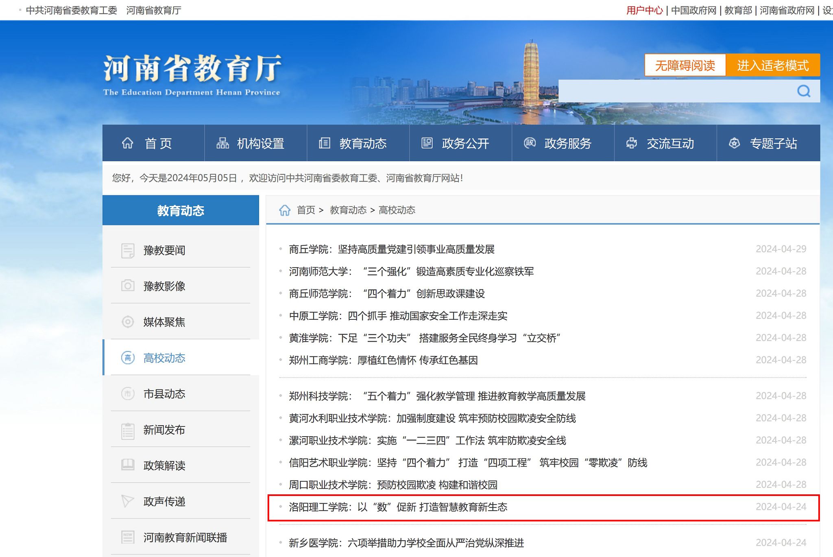833x557 pixels.
Task: Open the 教育动态 top navigation menu
Action: (362, 143)
